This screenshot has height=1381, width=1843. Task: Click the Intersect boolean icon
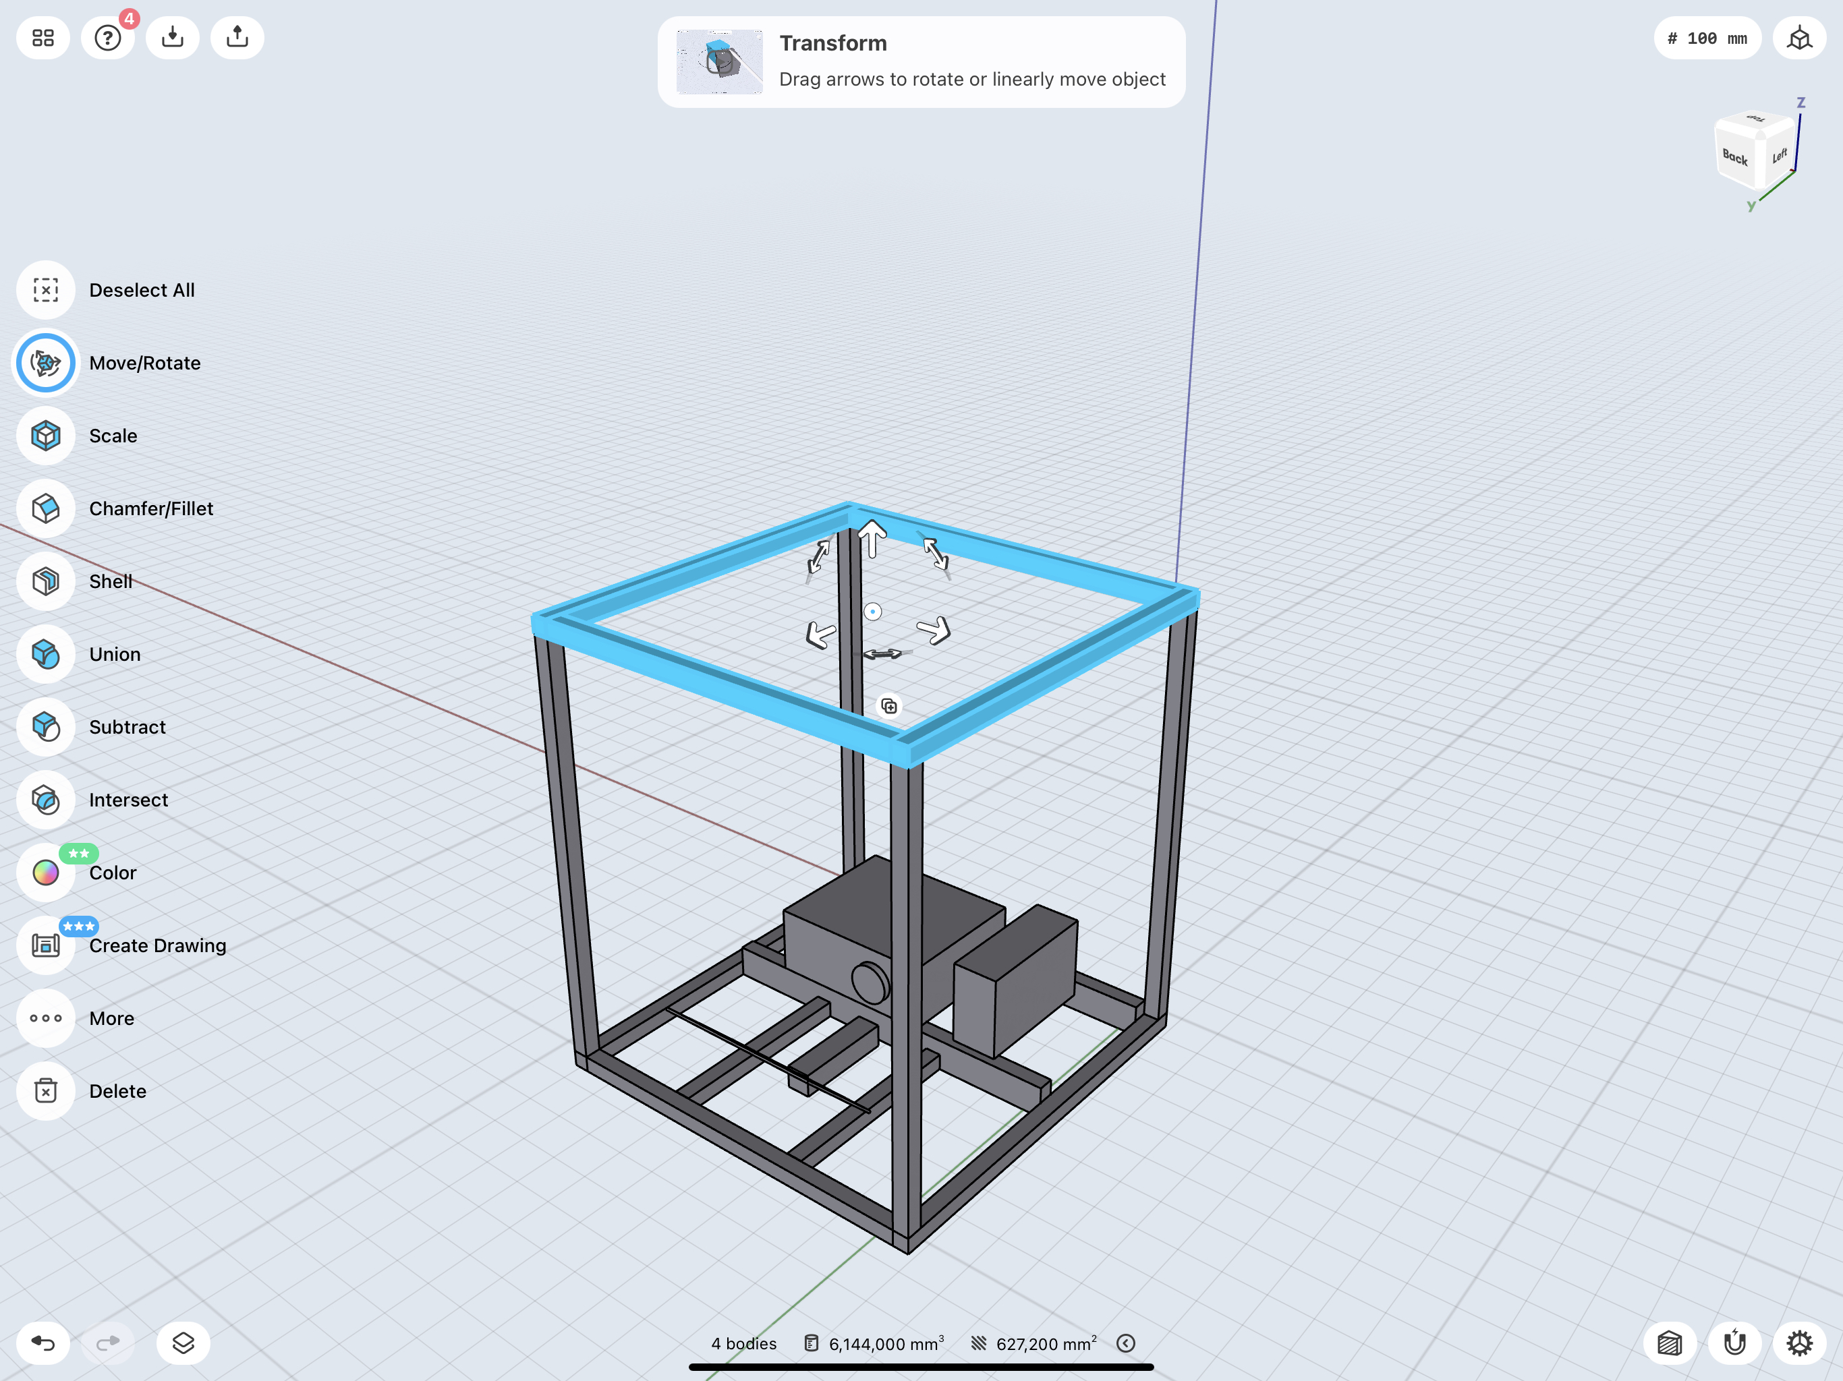46,800
